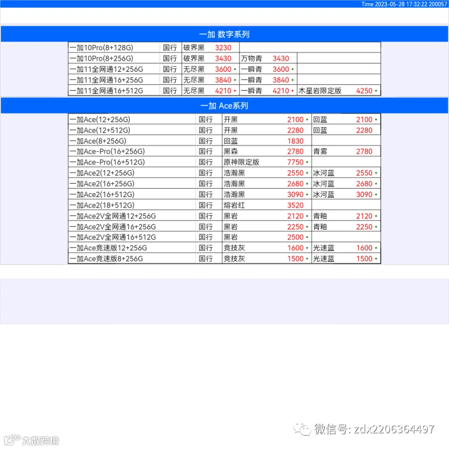The height and width of the screenshot is (449, 449).
Task: Click the '青雾' color cell
Action: click(x=320, y=152)
